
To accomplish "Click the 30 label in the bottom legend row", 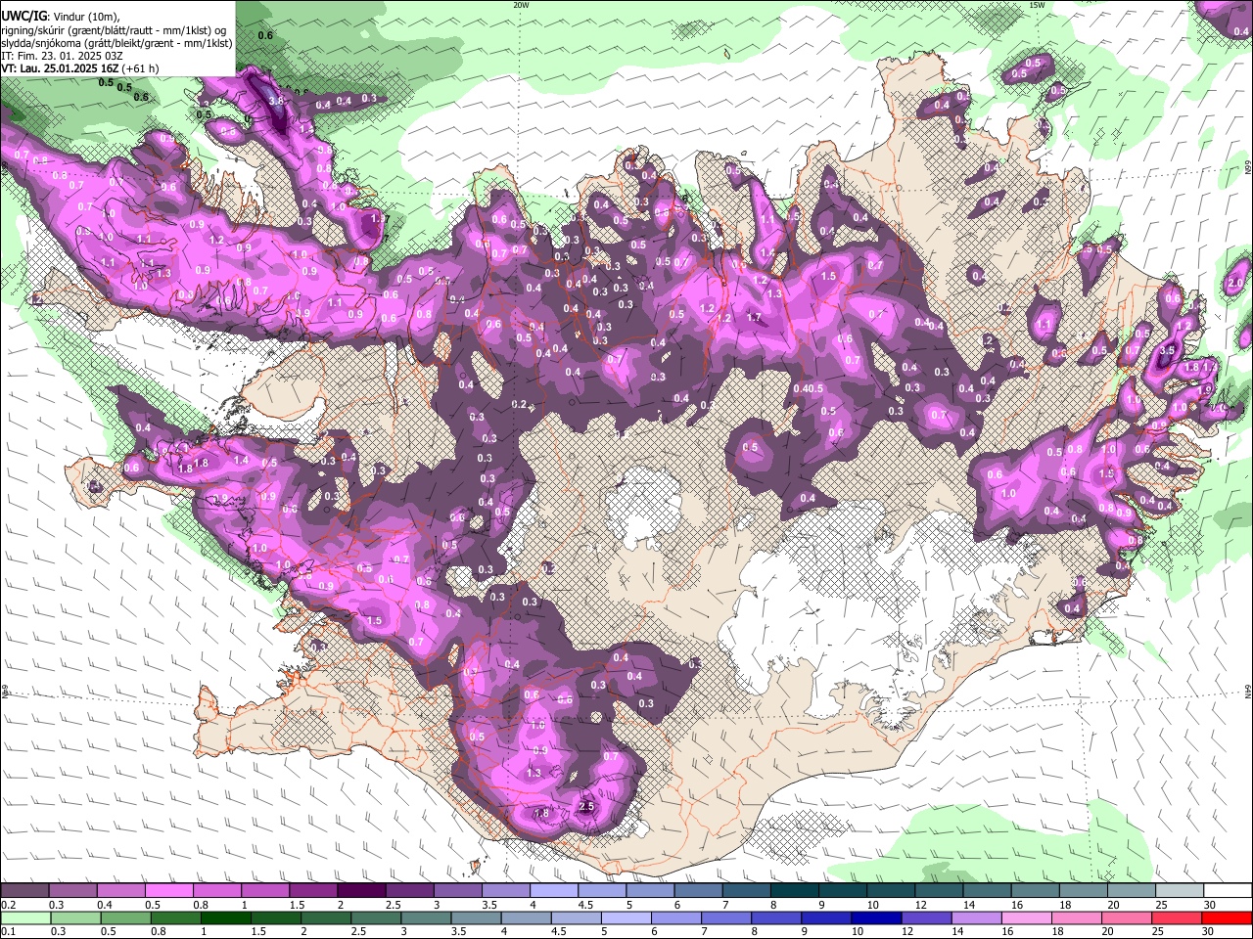I will click(1209, 932).
